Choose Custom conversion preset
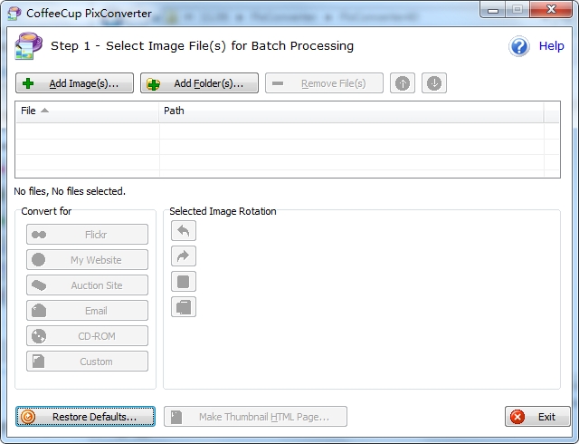The width and height of the screenshot is (579, 444). (x=87, y=362)
